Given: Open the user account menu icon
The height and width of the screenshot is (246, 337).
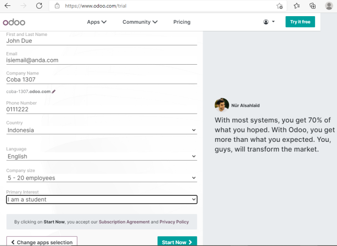Looking at the screenshot, I should tap(269, 22).
